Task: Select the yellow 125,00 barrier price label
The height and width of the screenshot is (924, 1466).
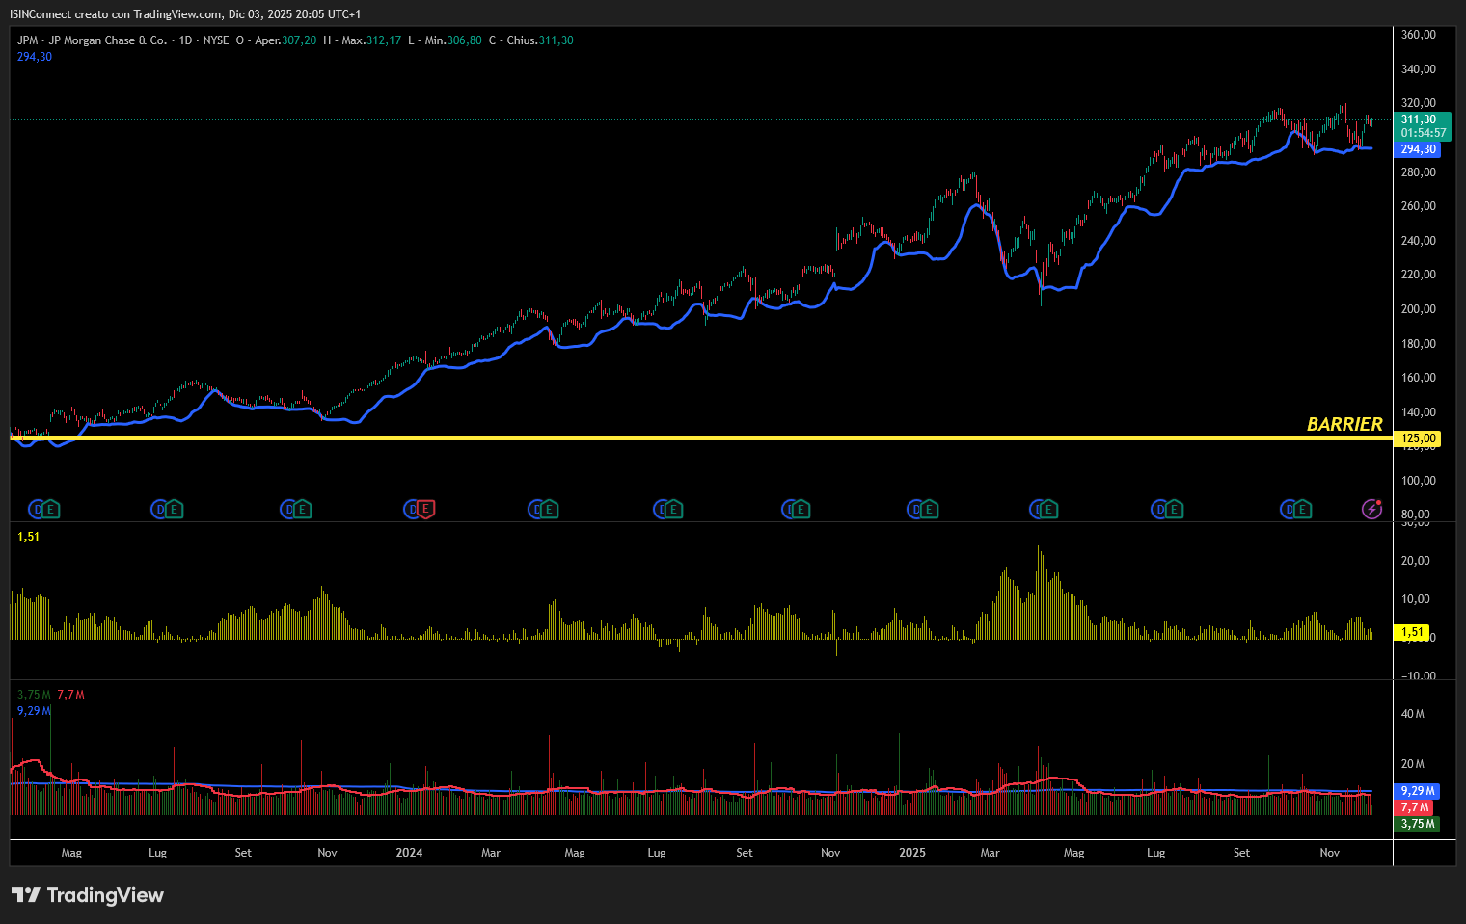Action: pyautogui.click(x=1418, y=438)
